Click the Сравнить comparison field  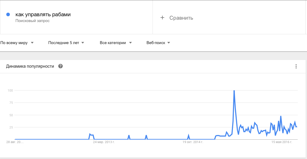tap(181, 18)
